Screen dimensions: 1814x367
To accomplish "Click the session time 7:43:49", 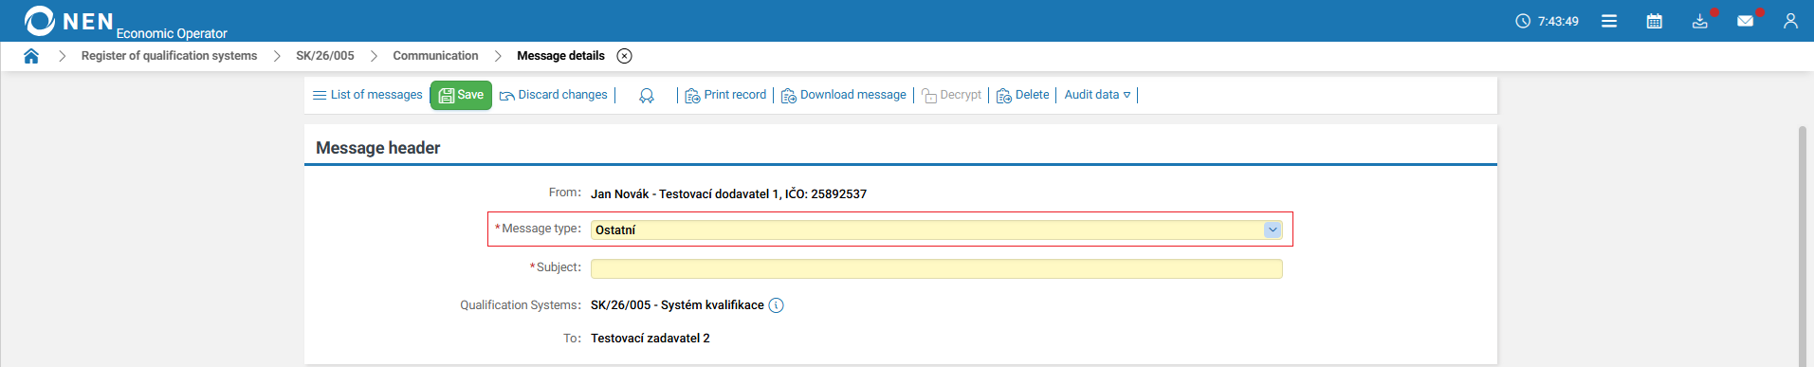I will [x=1558, y=21].
